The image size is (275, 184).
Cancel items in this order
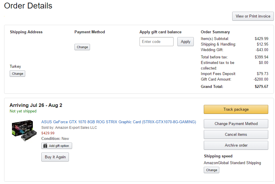click(236, 135)
